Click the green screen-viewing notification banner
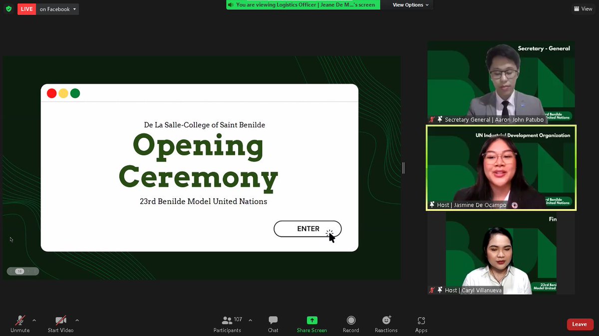This screenshot has width=599, height=336. pos(303,5)
